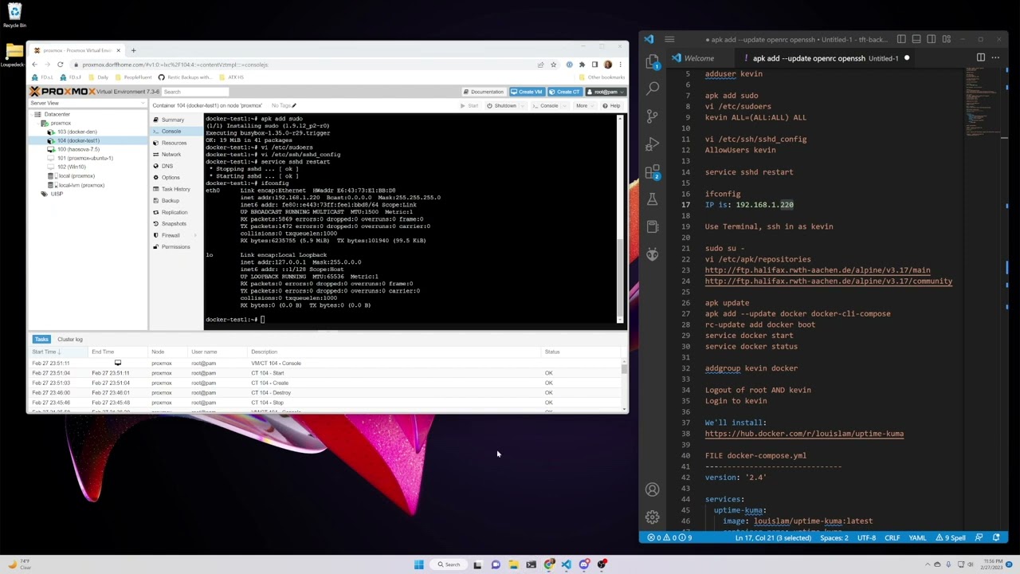Open the Server View dropdown in Proxmox
This screenshot has width=1020, height=574.
pos(88,103)
